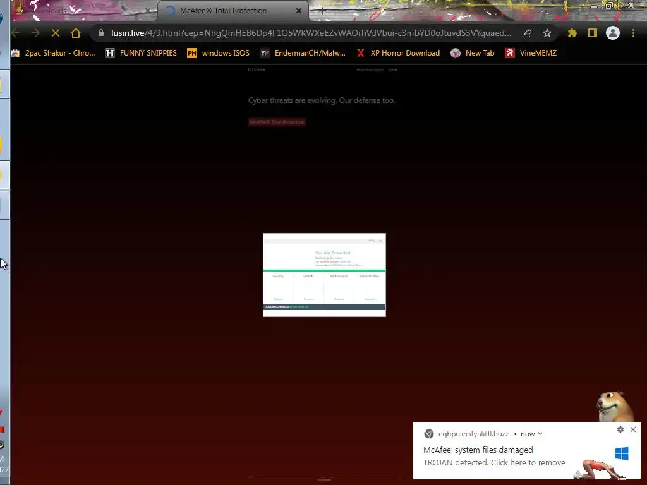Click the hamster desktop mascot
The height and width of the screenshot is (485, 647).
pyautogui.click(x=614, y=406)
